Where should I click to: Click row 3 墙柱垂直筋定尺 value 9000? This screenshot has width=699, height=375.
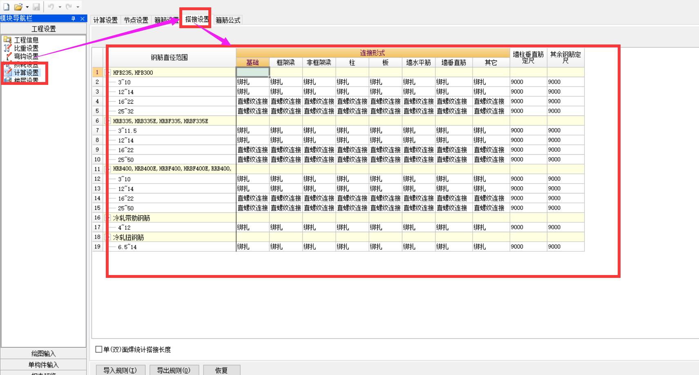pos(528,92)
